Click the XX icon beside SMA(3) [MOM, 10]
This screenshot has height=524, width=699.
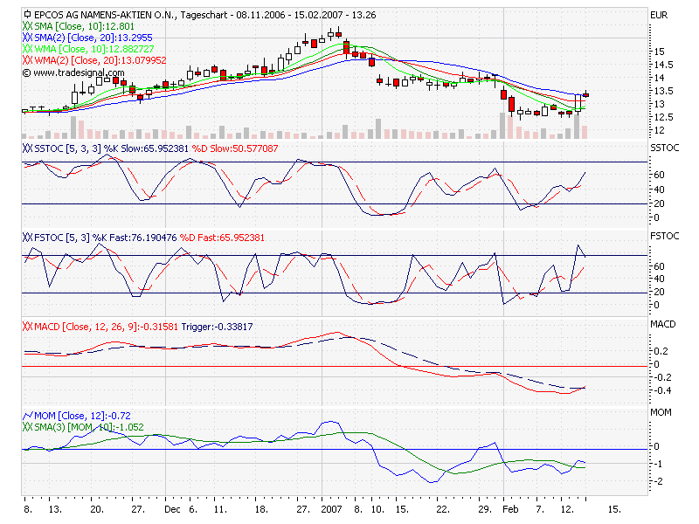[x=26, y=427]
